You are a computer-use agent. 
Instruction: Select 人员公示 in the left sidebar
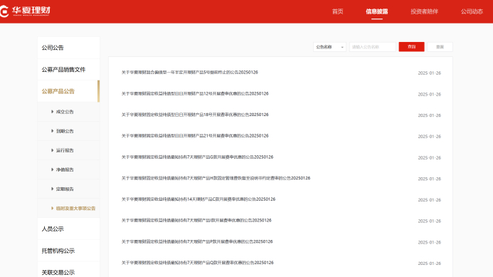[x=68, y=229]
